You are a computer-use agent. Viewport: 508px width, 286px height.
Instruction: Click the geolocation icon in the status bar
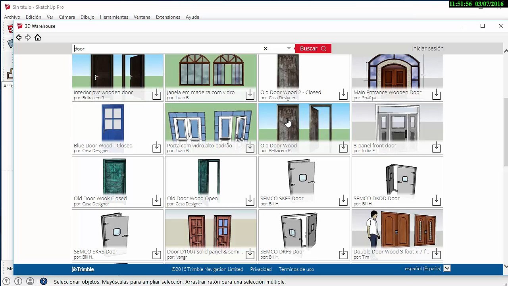pos(6,282)
